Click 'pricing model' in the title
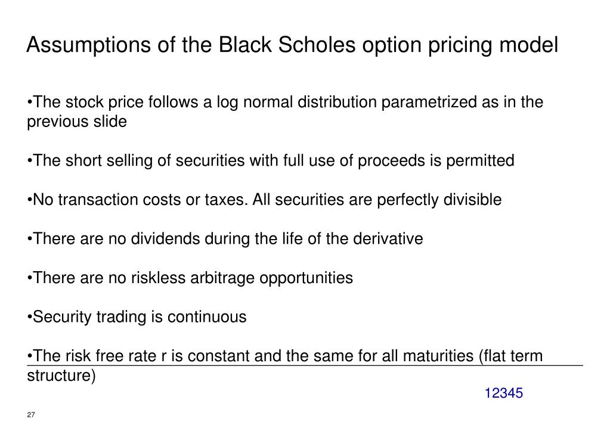 point(493,45)
